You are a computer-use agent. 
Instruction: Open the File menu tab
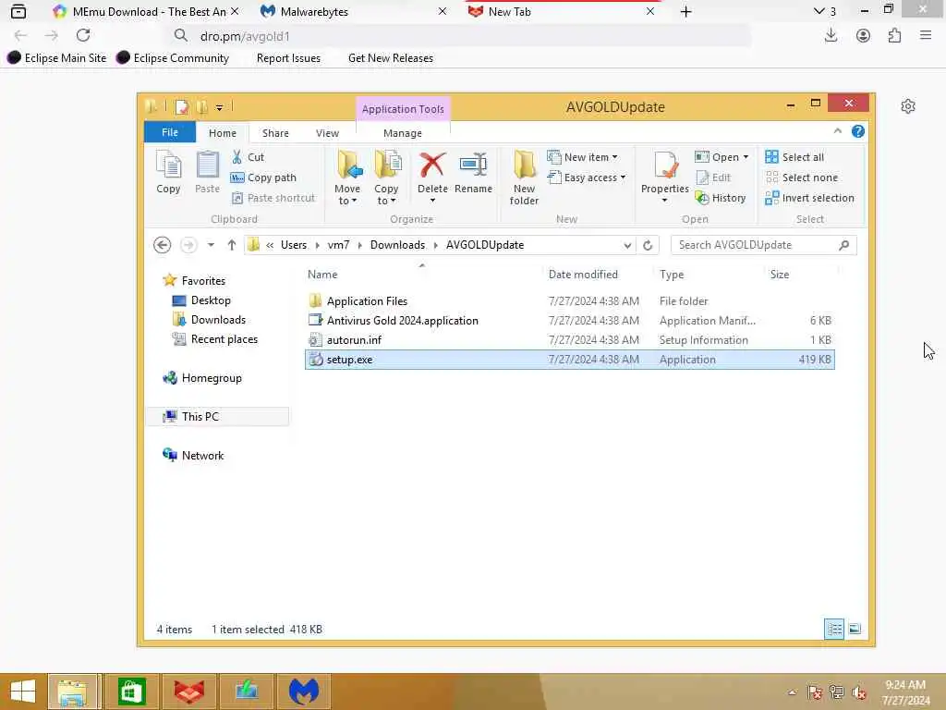[170, 132]
